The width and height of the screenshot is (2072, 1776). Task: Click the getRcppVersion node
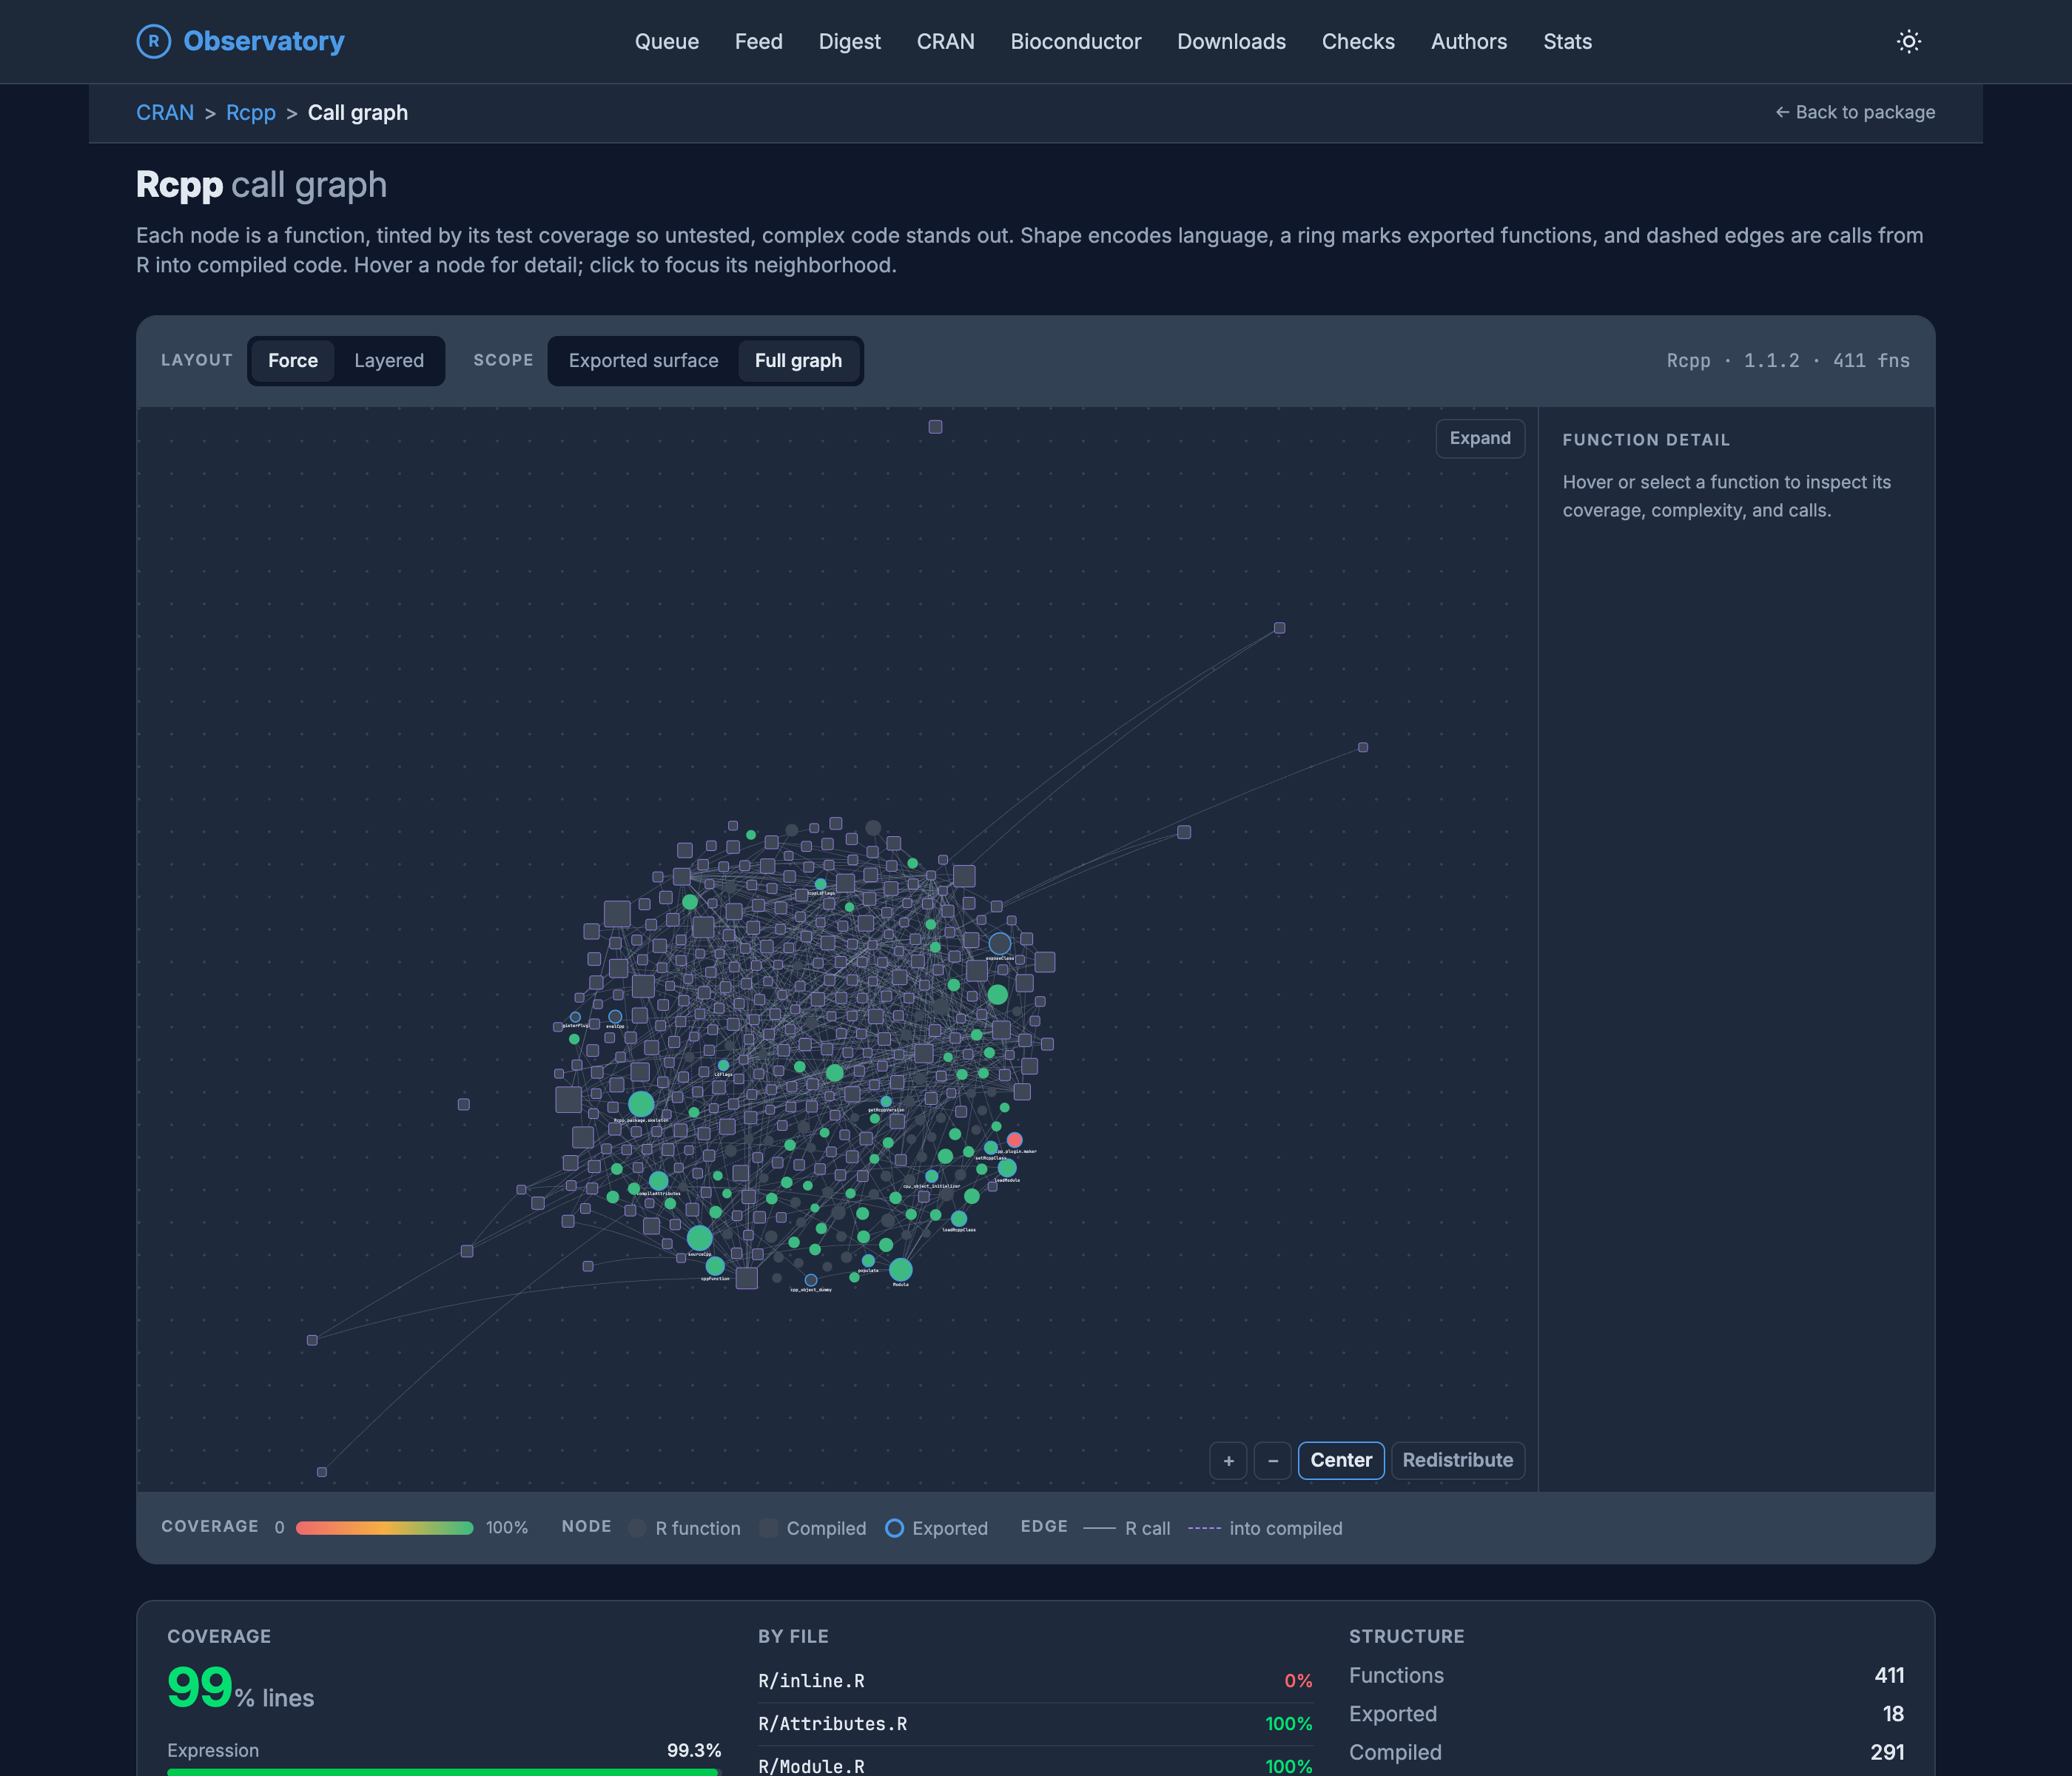pyautogui.click(x=886, y=1101)
